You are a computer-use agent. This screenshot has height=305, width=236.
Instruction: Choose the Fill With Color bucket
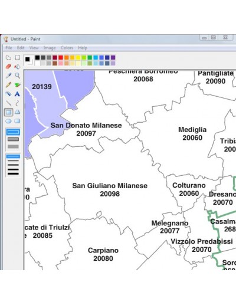(18, 67)
